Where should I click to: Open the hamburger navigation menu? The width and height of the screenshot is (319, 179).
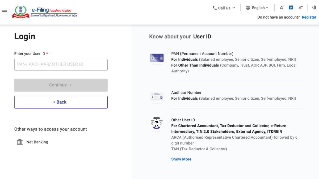(x=4, y=12)
